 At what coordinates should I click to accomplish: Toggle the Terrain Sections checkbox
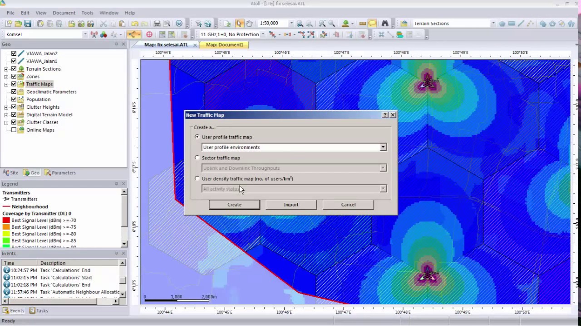(x=14, y=69)
